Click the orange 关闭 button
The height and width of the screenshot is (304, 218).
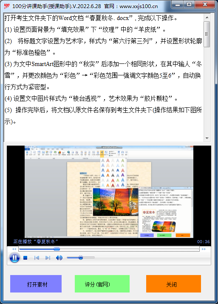pos(173,284)
